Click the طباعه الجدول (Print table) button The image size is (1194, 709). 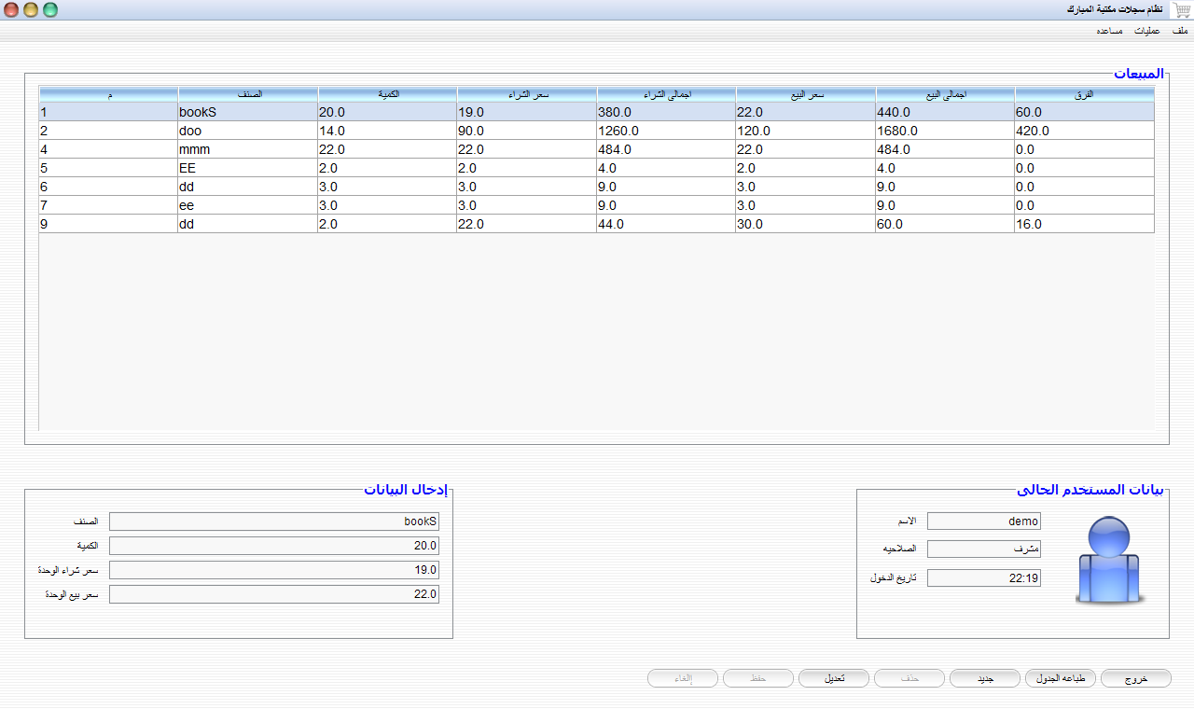(1061, 678)
